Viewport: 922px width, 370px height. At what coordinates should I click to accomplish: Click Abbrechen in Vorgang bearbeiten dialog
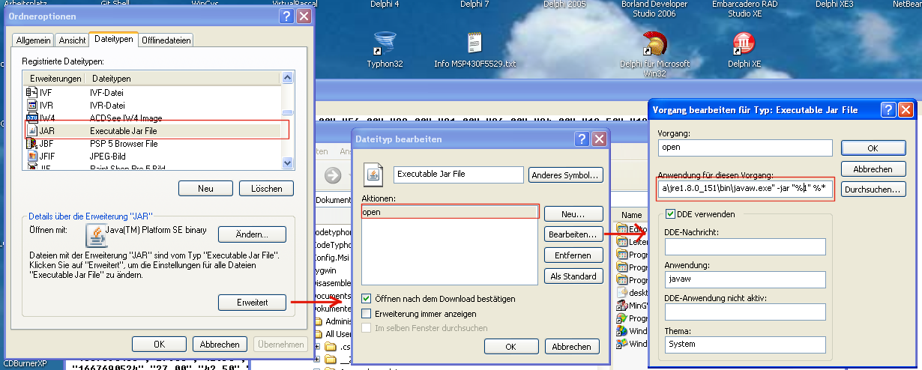[874, 169]
